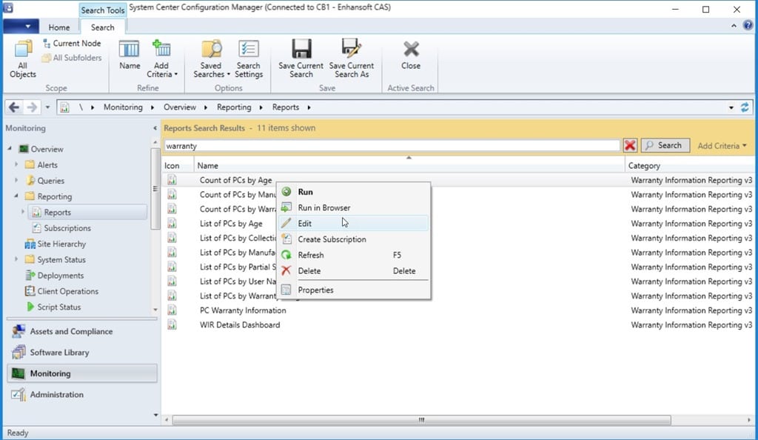
Task: Select the Monitoring workspace
Action: (x=82, y=373)
